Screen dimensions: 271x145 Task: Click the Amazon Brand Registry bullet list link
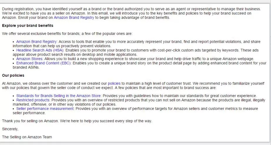[x=36, y=42]
